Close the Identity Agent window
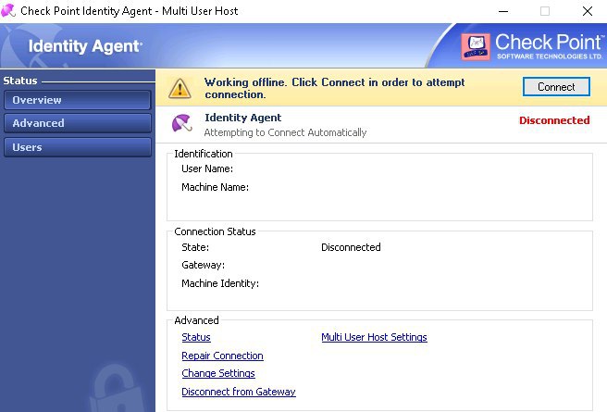This screenshot has height=412, width=607. 588,11
